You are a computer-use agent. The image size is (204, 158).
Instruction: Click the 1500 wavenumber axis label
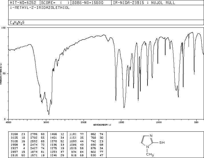click(x=121, y=122)
